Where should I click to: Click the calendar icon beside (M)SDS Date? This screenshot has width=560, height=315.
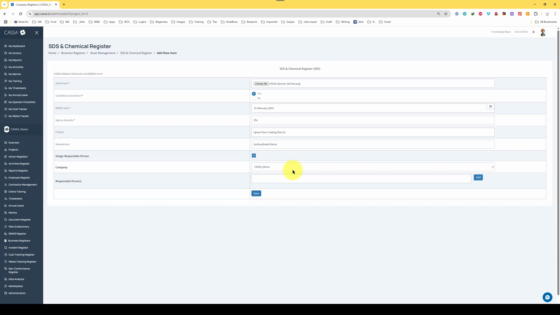tap(490, 107)
